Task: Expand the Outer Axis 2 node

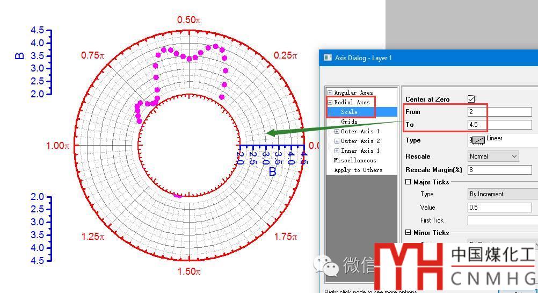Action: click(337, 141)
